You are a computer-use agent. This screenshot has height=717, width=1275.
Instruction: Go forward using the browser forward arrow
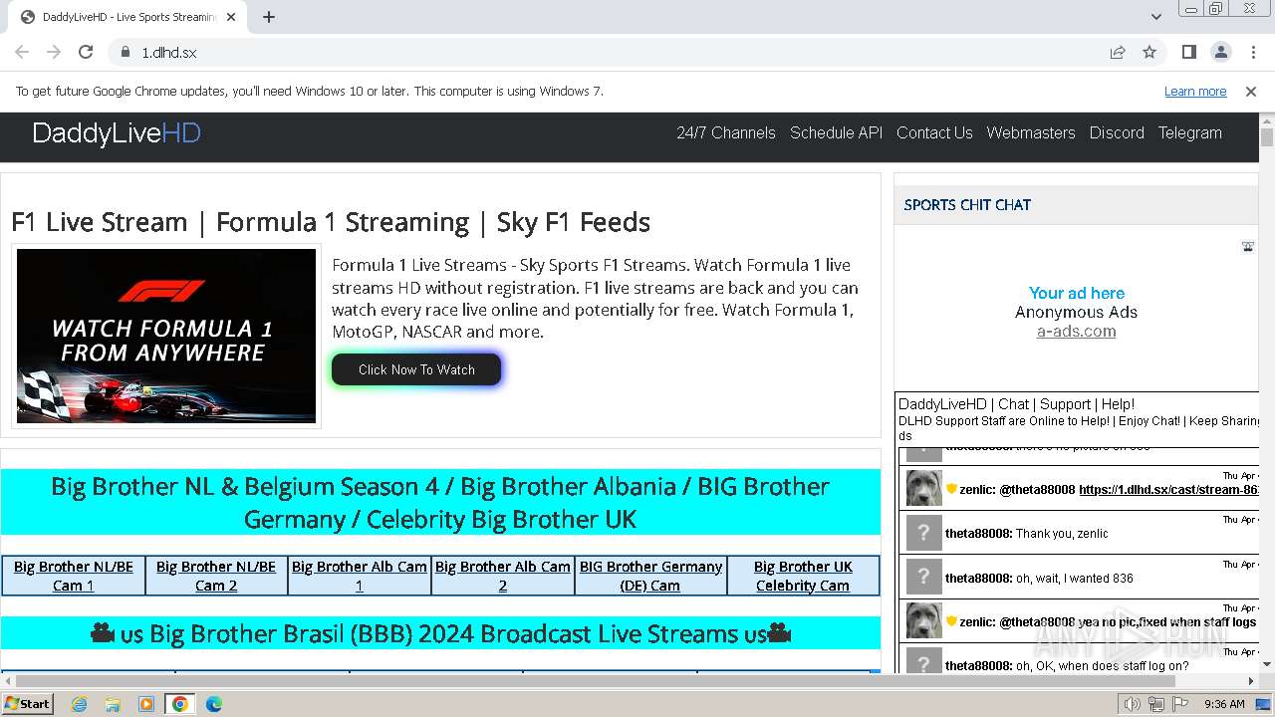pos(54,52)
